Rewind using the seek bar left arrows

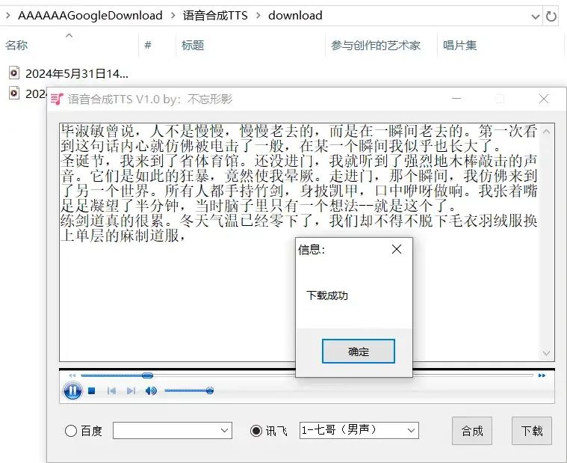click(x=72, y=375)
